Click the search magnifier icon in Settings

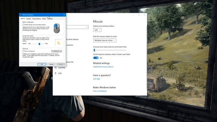[87, 27]
